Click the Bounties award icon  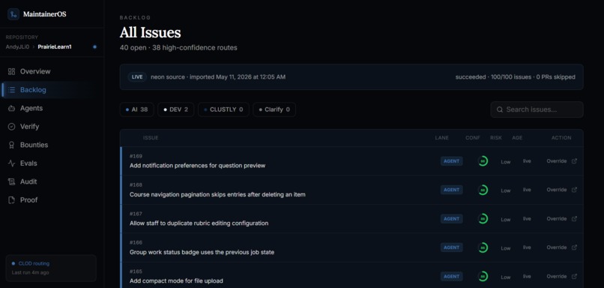point(11,145)
